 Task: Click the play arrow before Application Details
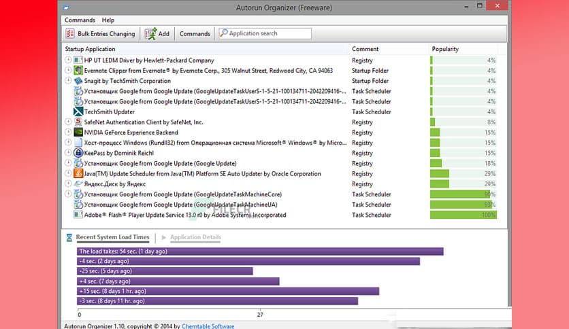click(163, 237)
